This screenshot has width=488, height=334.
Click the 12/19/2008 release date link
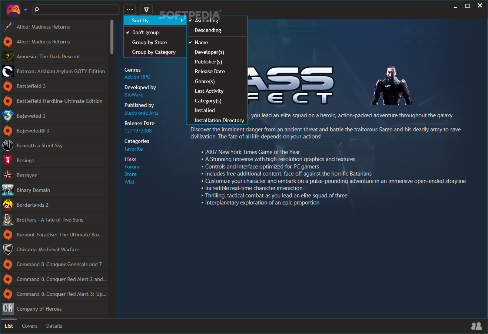138,131
